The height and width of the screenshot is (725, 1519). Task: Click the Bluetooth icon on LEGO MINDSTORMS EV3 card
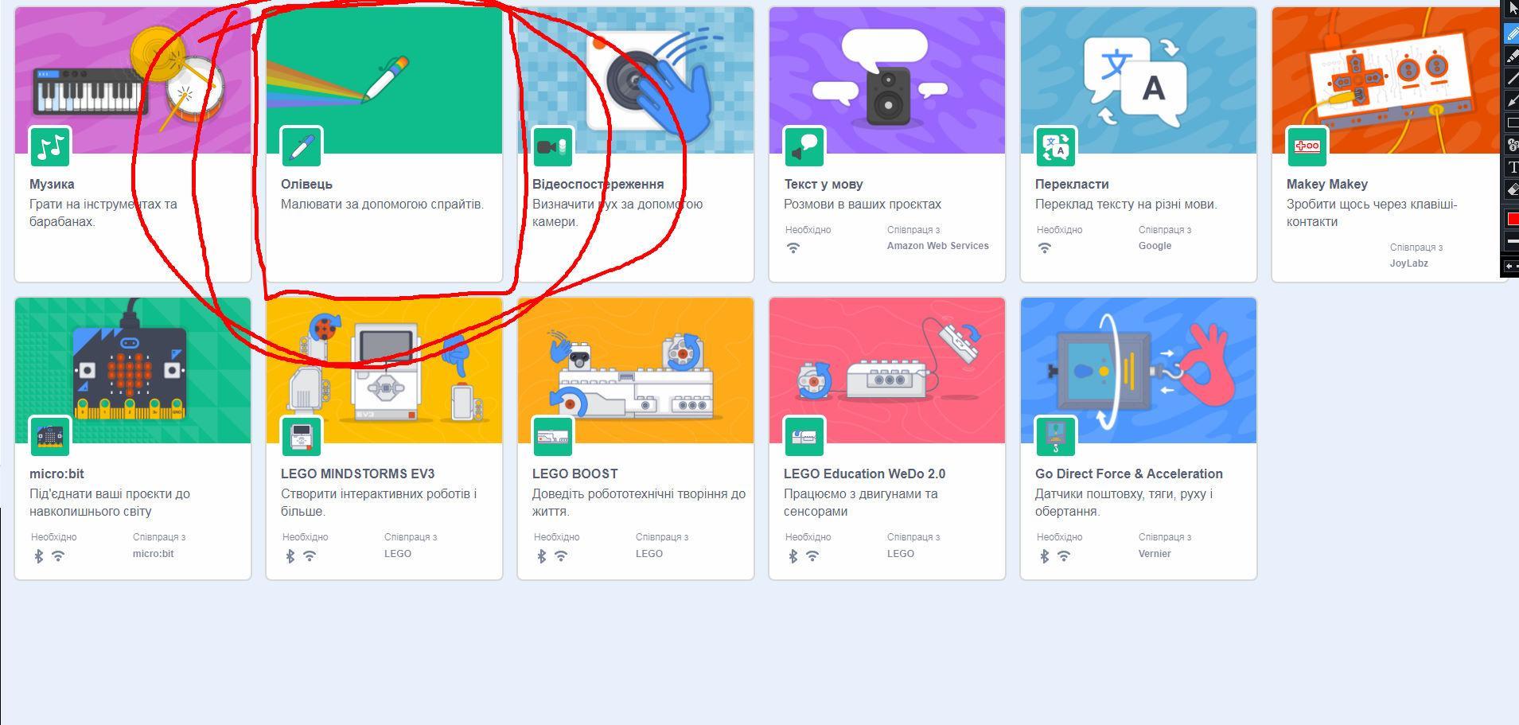(290, 556)
